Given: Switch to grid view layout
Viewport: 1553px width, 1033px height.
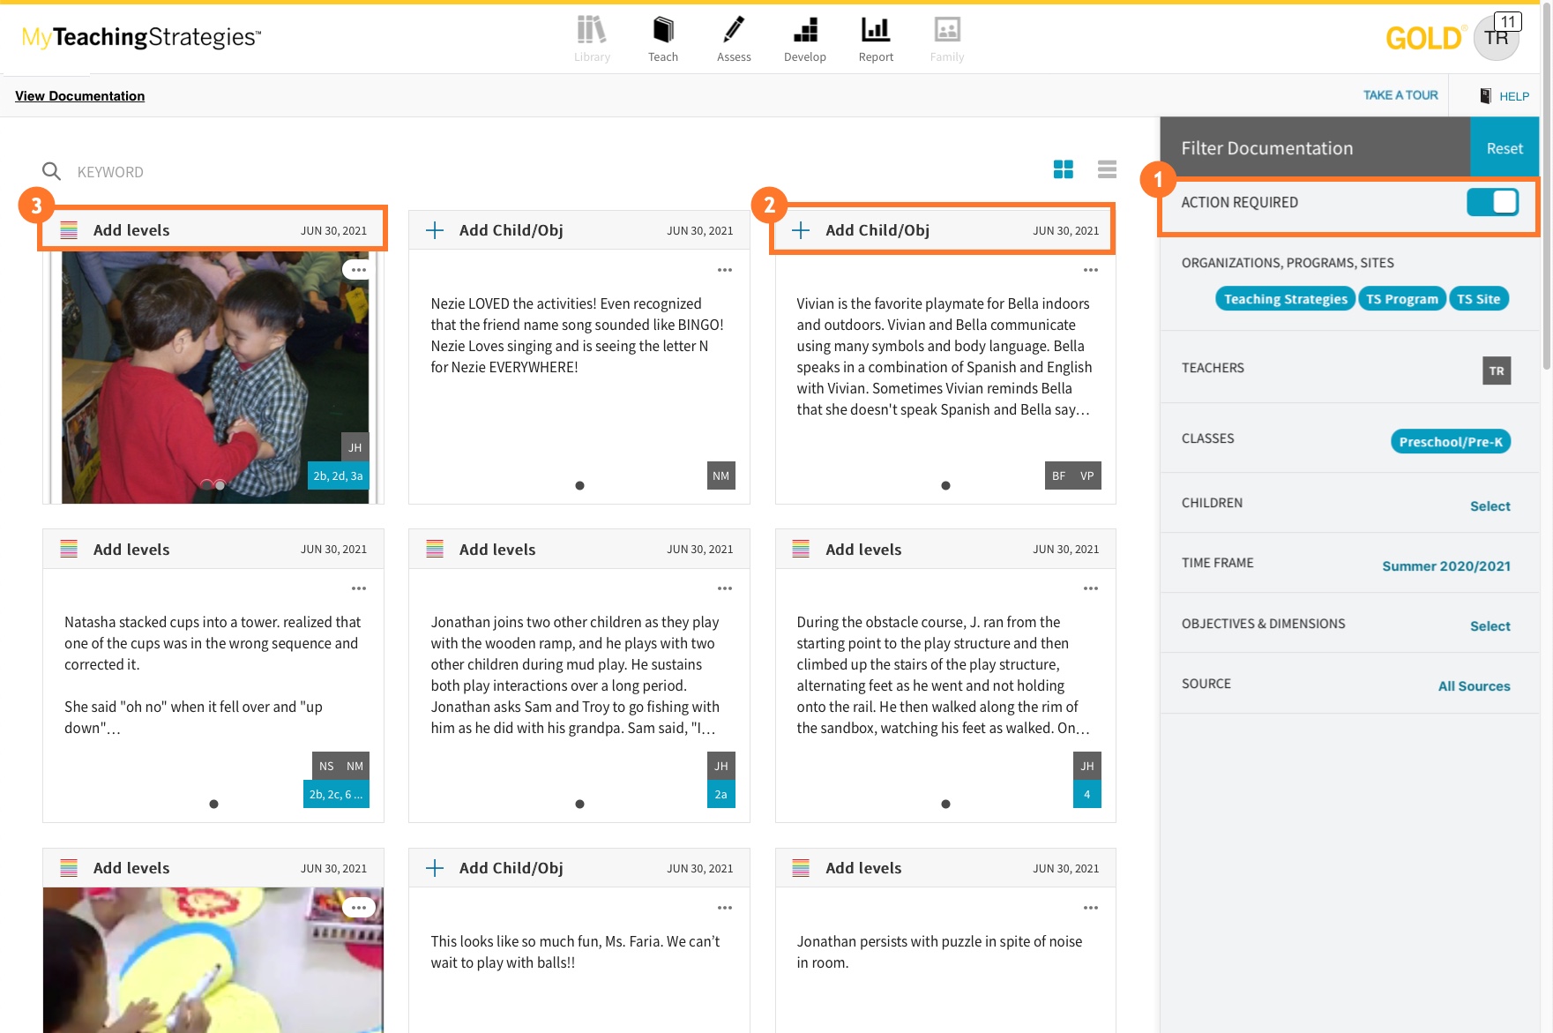Looking at the screenshot, I should 1064,169.
